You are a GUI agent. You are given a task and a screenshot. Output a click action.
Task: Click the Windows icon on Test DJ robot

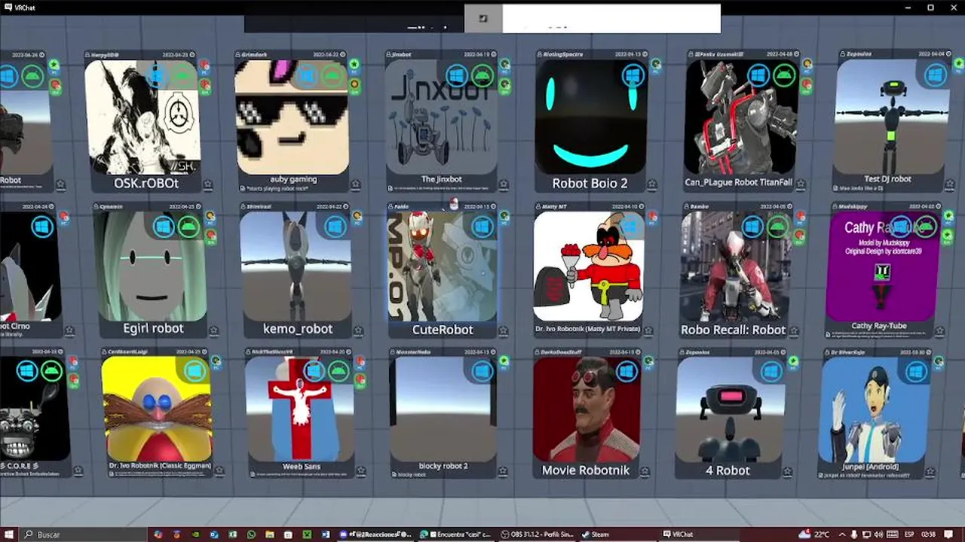pyautogui.click(x=936, y=75)
